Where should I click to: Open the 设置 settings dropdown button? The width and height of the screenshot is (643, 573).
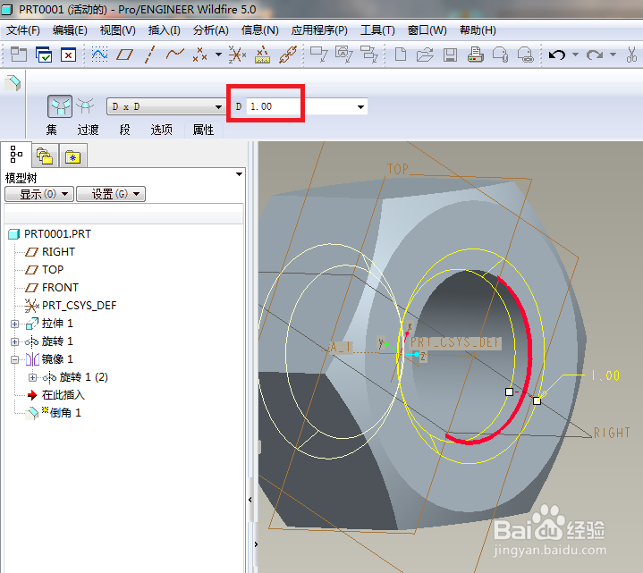(x=111, y=194)
